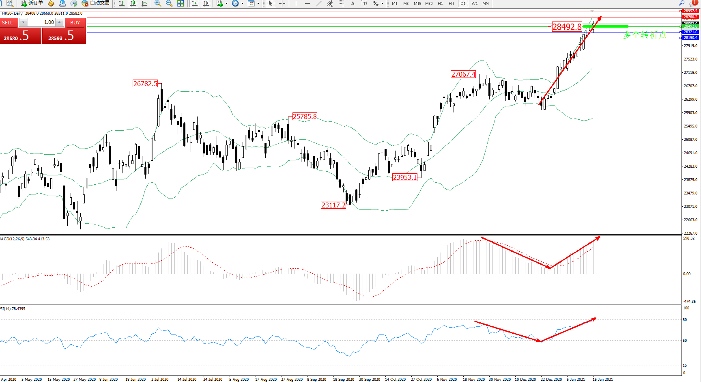The image size is (701, 382).
Task: Click the zoom out magnifier icon
Action: [x=169, y=3]
